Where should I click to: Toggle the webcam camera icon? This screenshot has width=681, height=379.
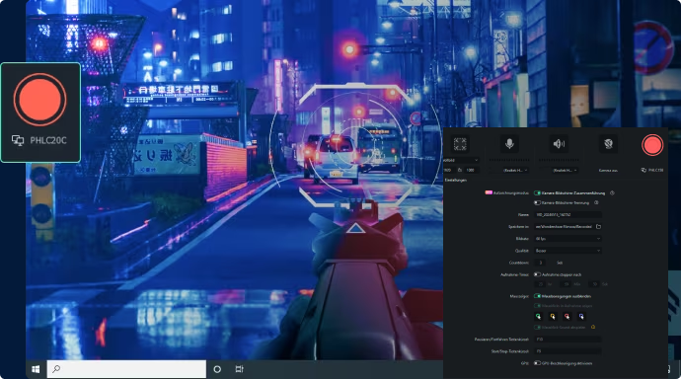coord(609,144)
